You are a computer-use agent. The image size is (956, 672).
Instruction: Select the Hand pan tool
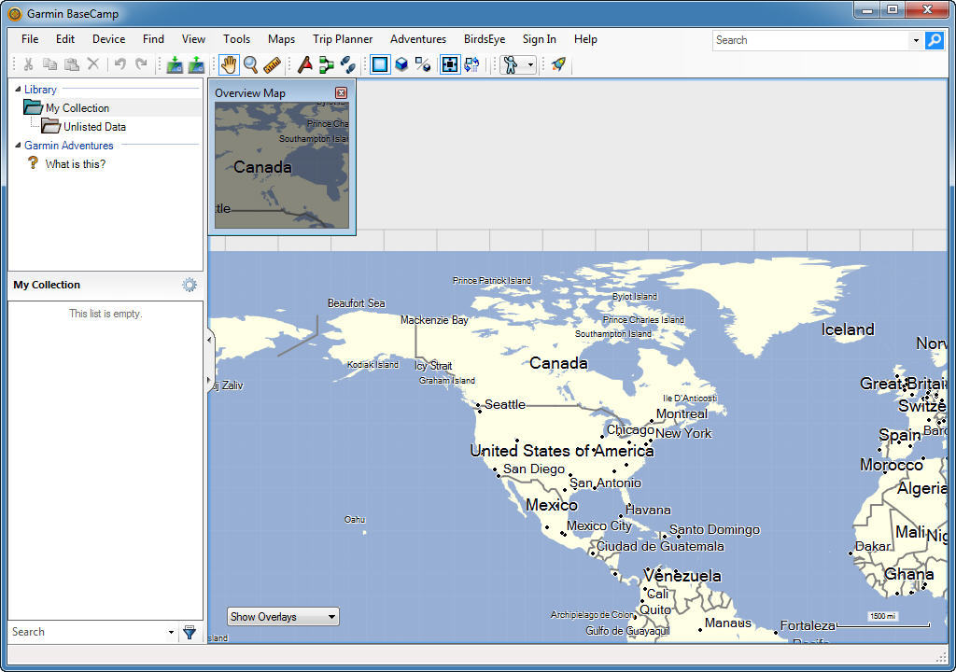229,64
